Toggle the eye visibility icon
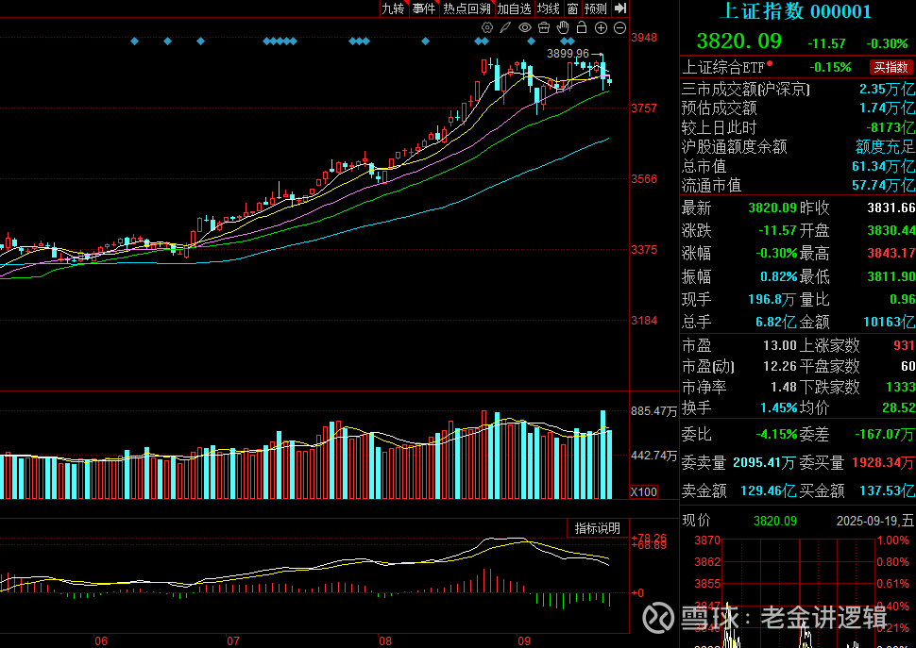Viewport: 916px width, 648px height. (x=525, y=27)
